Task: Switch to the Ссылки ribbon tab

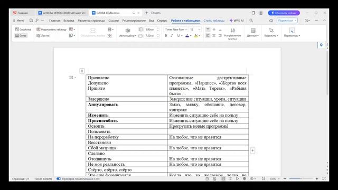Action: [x=114, y=21]
